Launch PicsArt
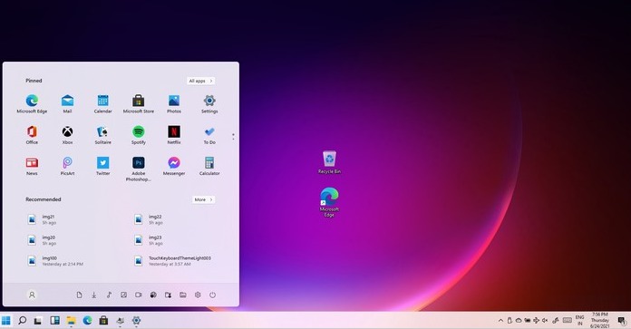Image resolution: width=631 pixels, height=329 pixels. [67, 166]
